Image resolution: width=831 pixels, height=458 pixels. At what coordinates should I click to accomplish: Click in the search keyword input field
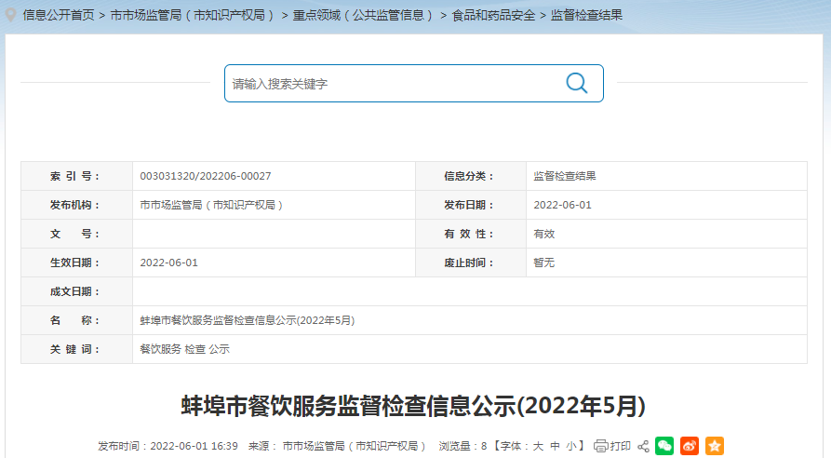(391, 83)
